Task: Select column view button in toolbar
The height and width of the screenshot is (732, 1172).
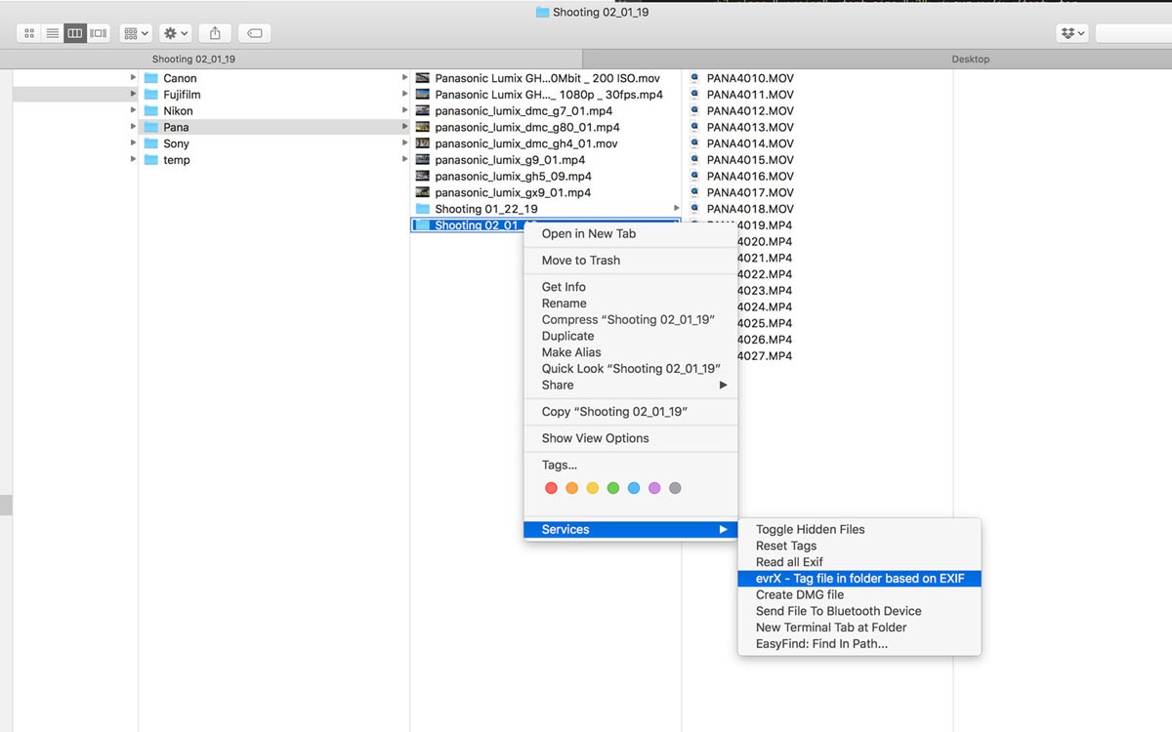Action: (x=75, y=33)
